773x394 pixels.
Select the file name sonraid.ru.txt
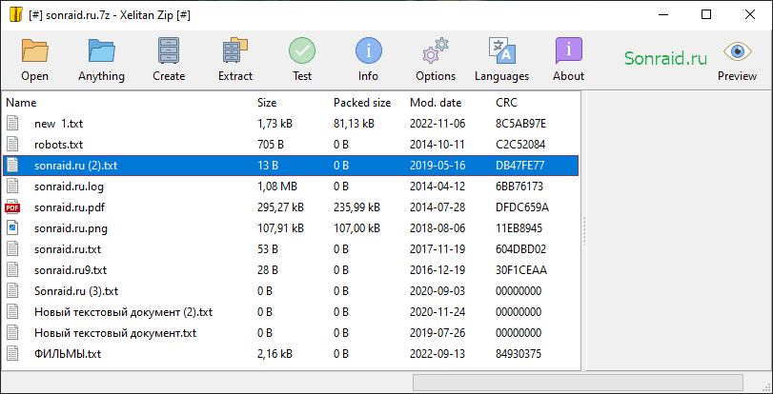point(68,249)
